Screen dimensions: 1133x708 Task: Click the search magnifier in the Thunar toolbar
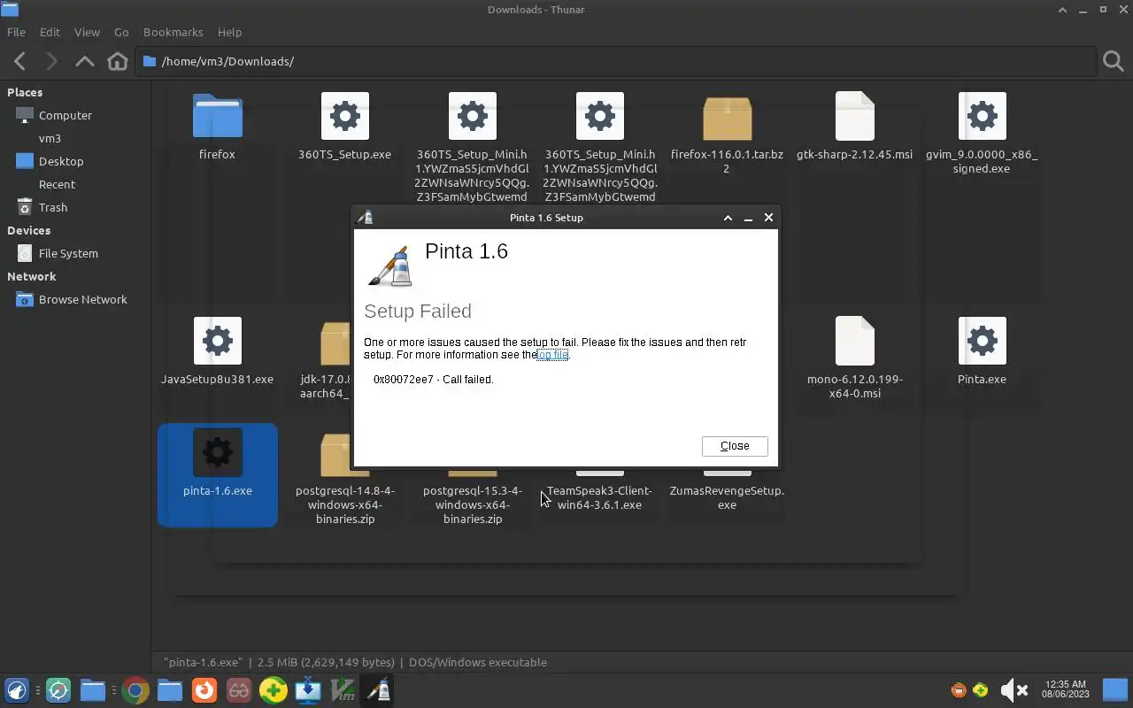click(1113, 61)
